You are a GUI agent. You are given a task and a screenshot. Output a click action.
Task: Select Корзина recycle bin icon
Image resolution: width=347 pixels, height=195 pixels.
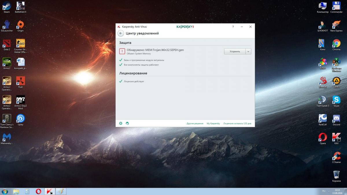pyautogui.click(x=336, y=176)
